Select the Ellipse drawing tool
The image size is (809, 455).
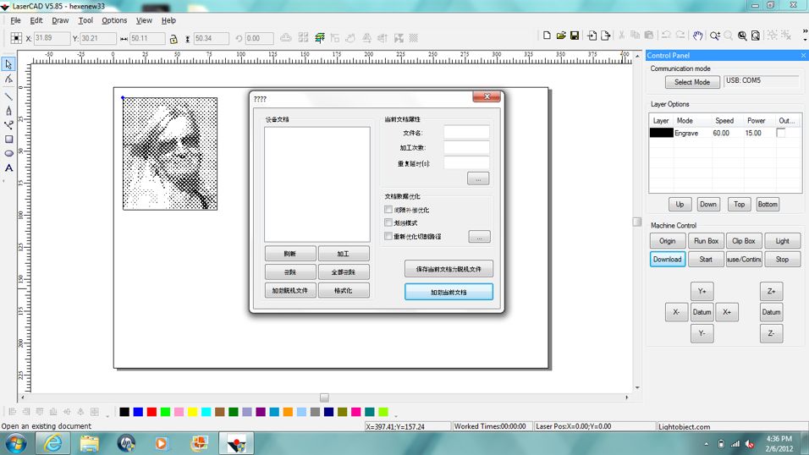point(9,154)
